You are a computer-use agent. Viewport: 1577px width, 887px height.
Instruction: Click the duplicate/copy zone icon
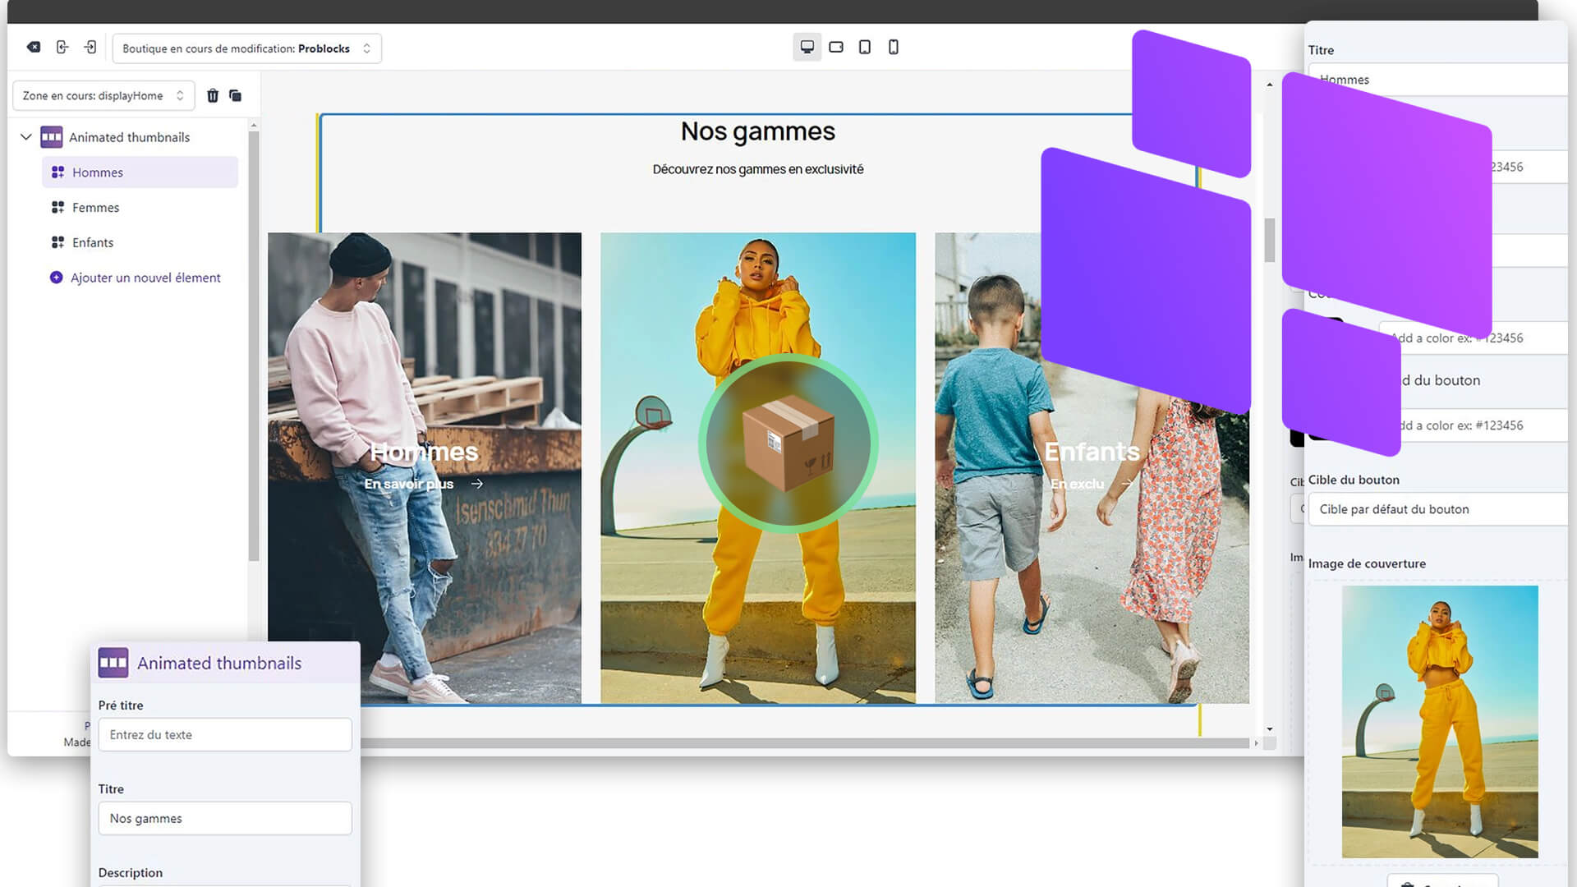(x=235, y=95)
